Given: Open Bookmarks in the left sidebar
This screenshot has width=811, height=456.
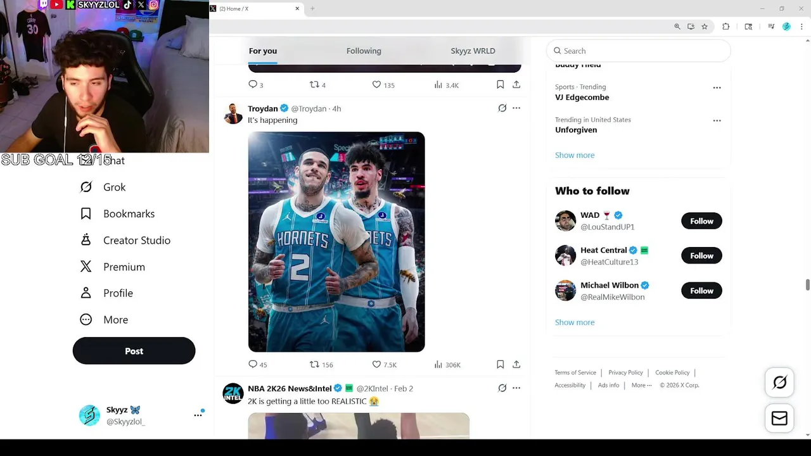Looking at the screenshot, I should (118, 213).
